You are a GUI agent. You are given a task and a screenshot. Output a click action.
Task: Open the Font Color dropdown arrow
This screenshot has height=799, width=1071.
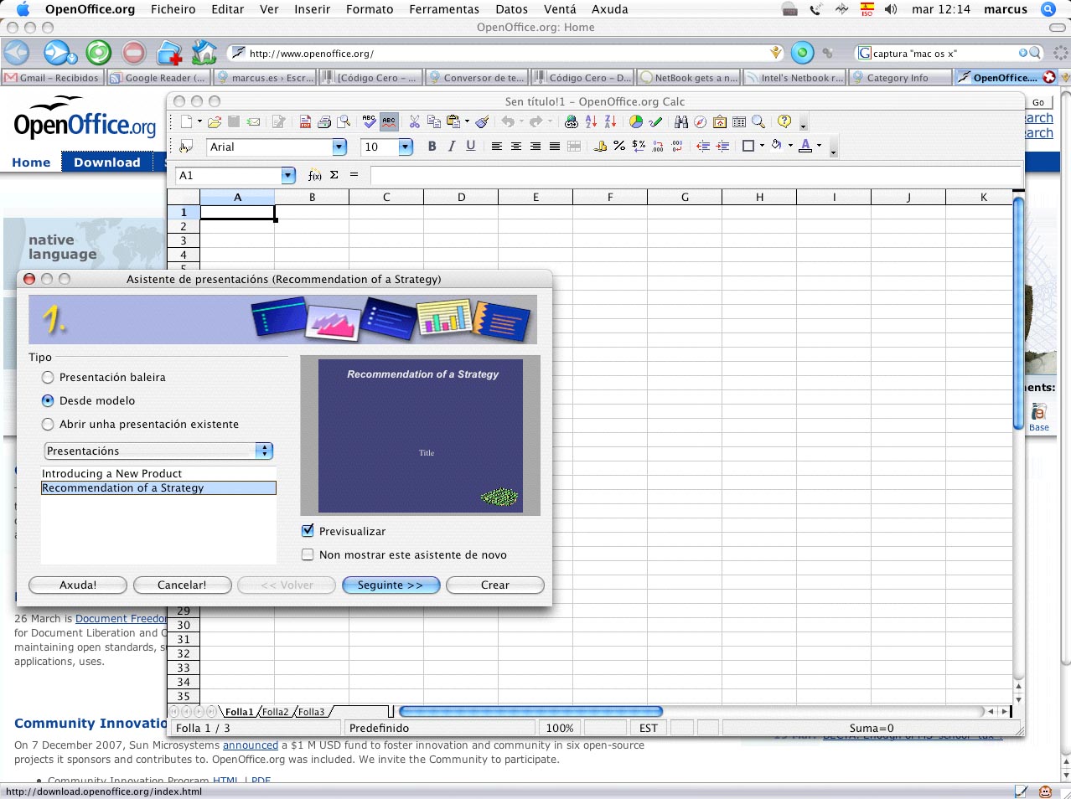coord(819,147)
